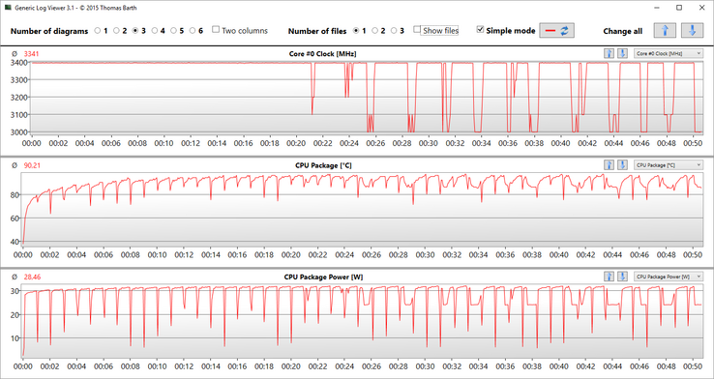Toggle the Show files checkbox
This screenshot has height=379, width=714.
click(417, 30)
